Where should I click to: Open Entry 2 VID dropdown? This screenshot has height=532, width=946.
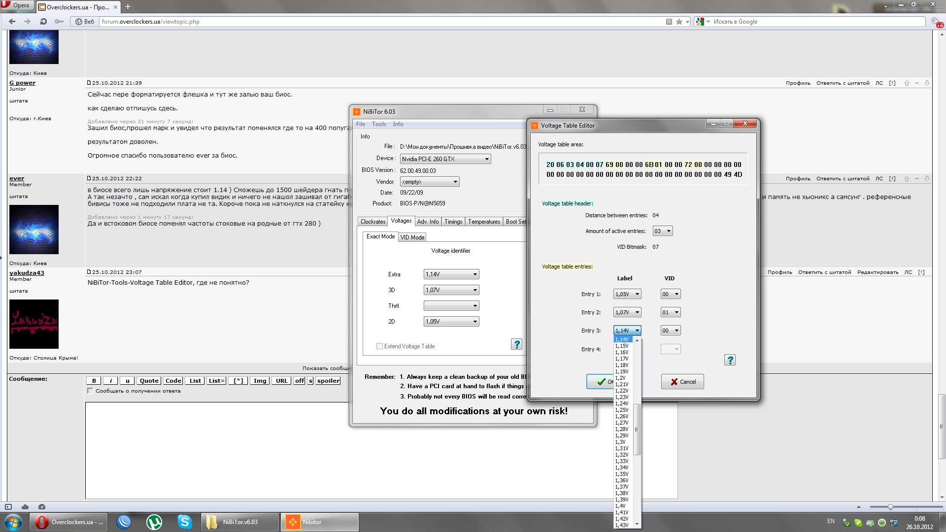pyautogui.click(x=671, y=312)
